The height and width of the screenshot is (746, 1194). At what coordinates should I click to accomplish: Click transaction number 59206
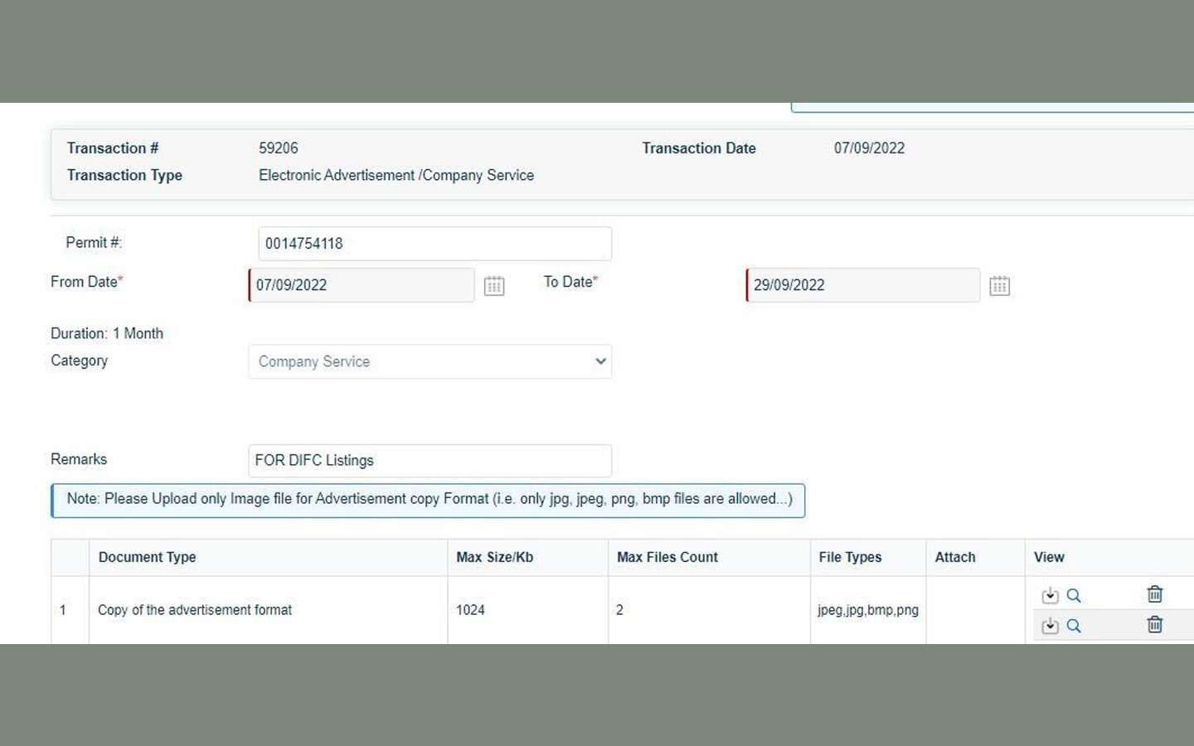click(x=279, y=148)
